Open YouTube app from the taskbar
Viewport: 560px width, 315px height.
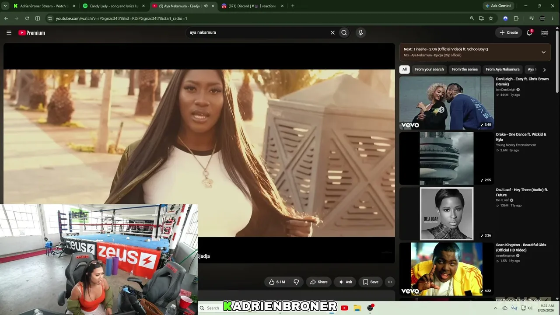(x=344, y=308)
